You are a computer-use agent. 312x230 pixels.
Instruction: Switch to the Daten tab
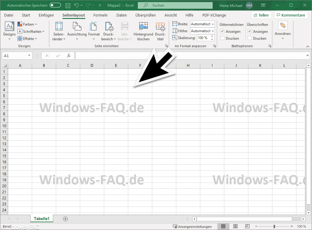[x=122, y=15]
